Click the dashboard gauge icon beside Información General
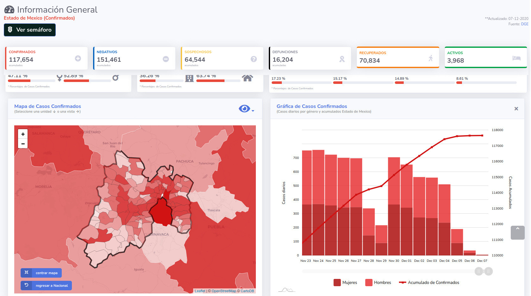 (9, 10)
